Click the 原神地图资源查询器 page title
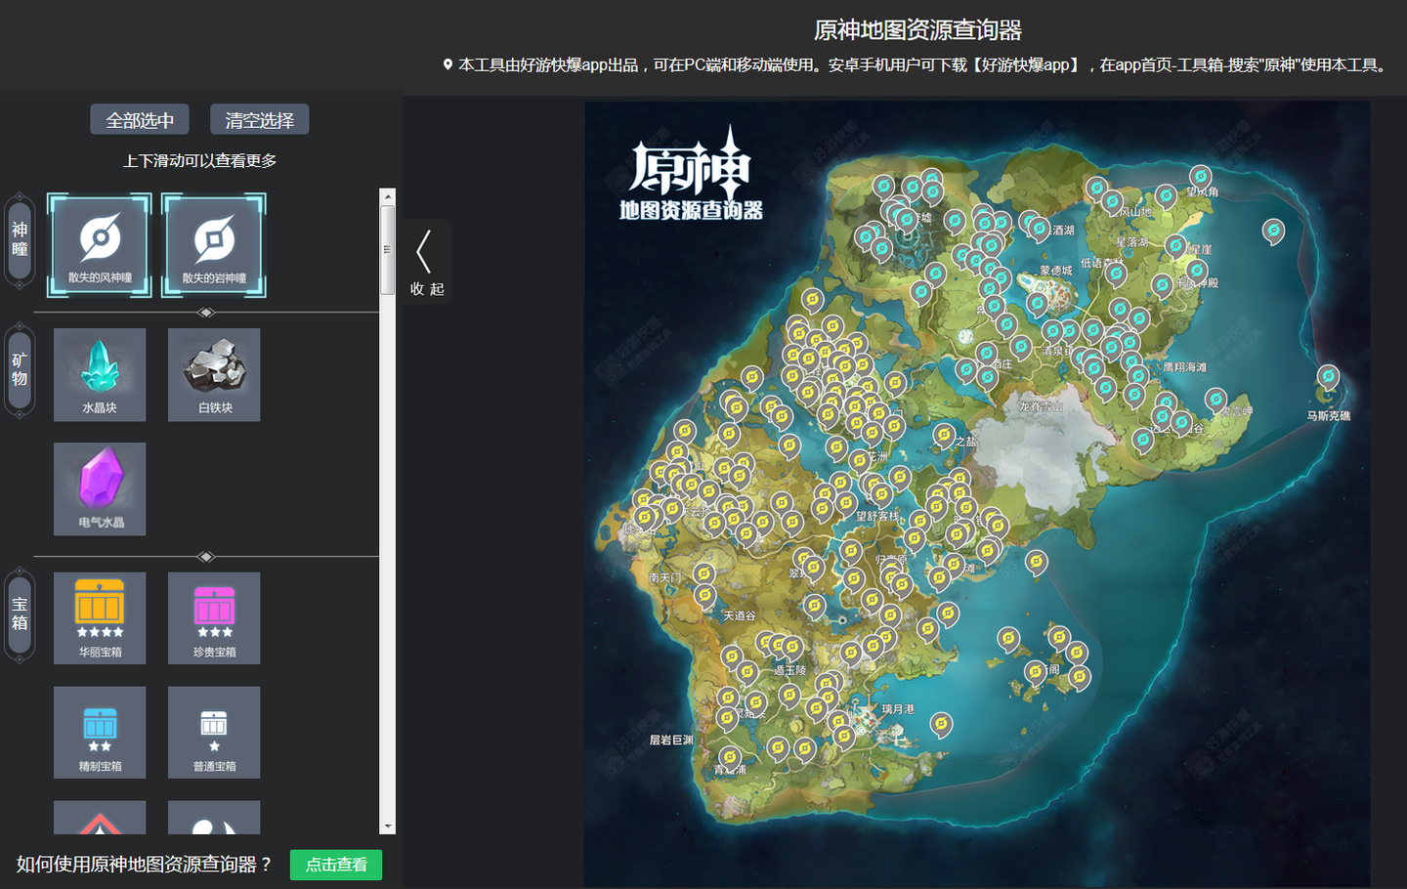The height and width of the screenshot is (889, 1407). [x=918, y=30]
